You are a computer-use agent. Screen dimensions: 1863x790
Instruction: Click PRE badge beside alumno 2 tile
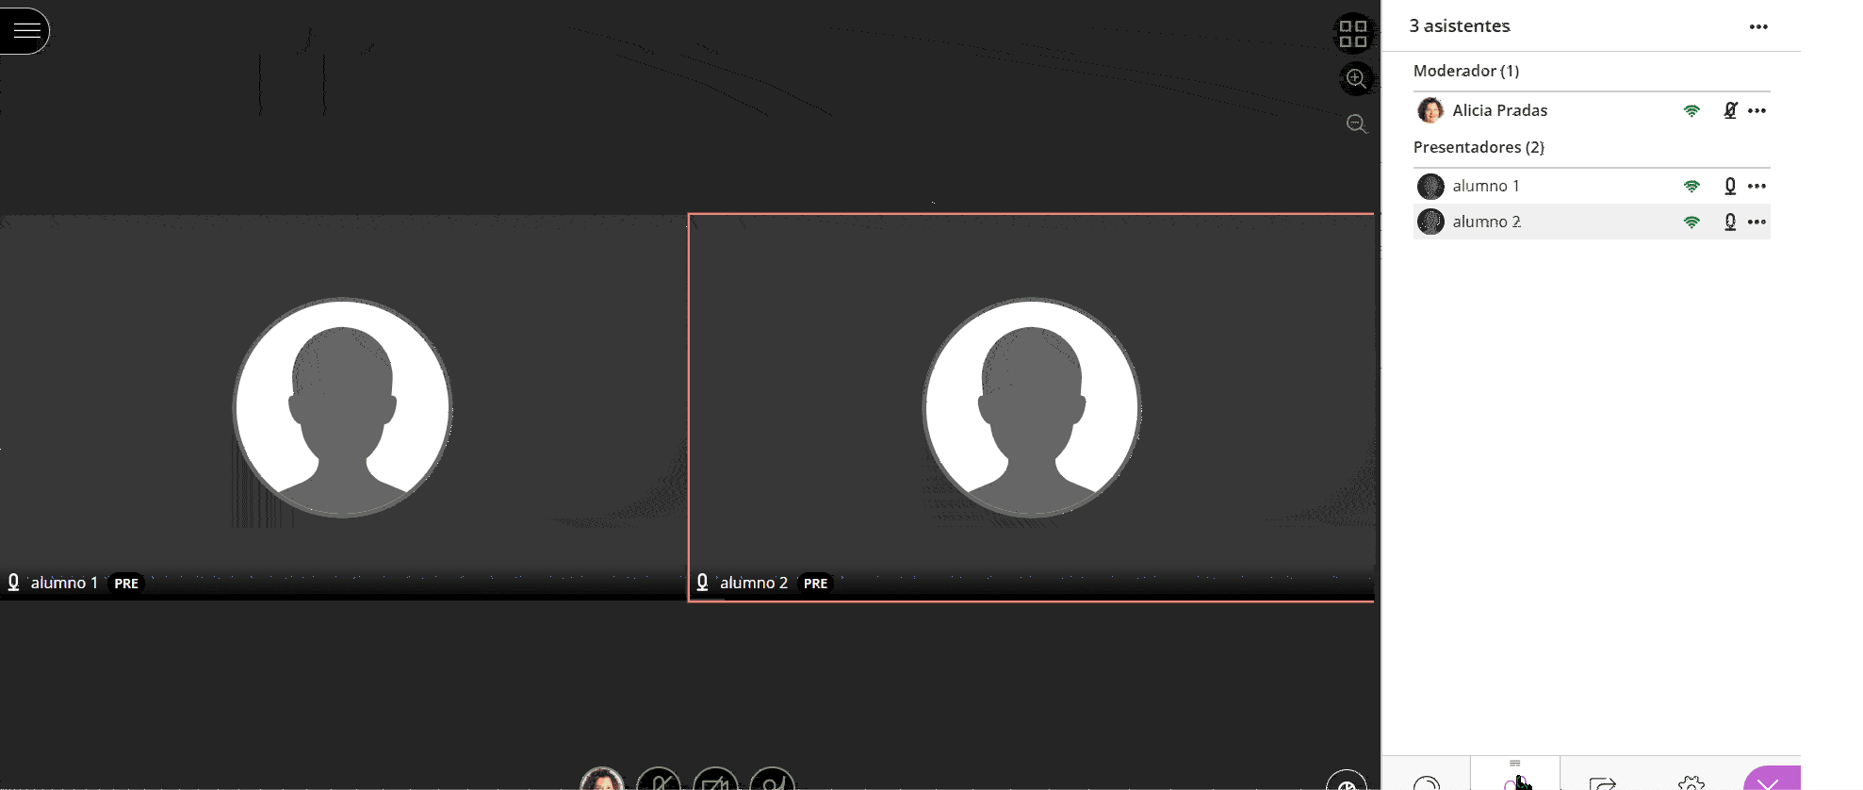click(x=816, y=583)
